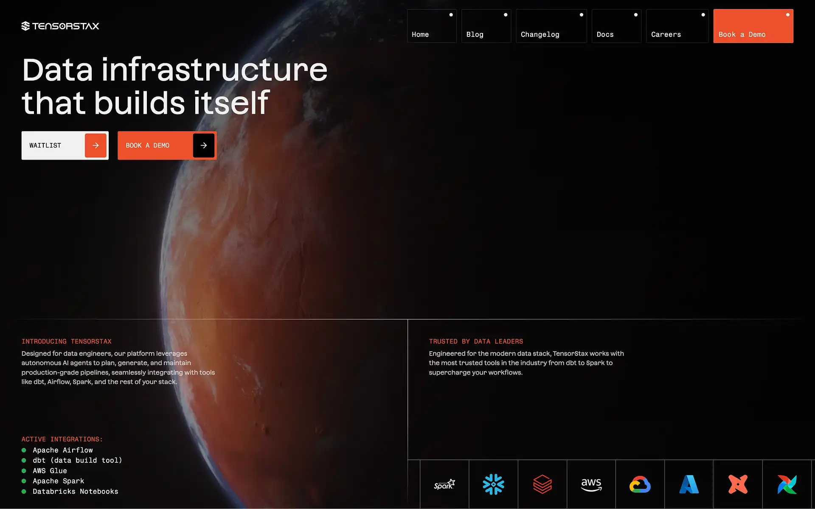Click the AWS logo tile
815x509 pixels.
coord(591,484)
